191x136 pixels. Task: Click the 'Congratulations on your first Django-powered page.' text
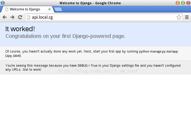[x=65, y=36]
